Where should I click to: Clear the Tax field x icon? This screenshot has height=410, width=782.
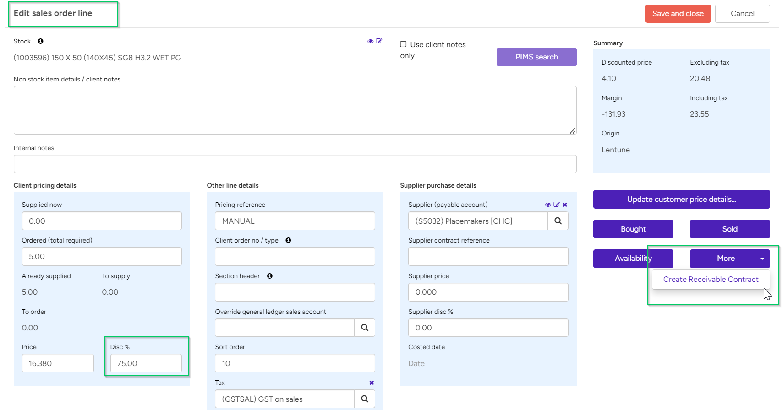point(372,383)
